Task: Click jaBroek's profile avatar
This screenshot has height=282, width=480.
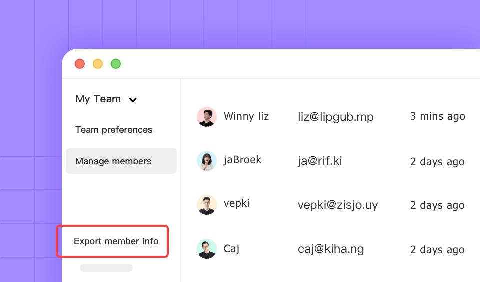Action: [x=207, y=161]
